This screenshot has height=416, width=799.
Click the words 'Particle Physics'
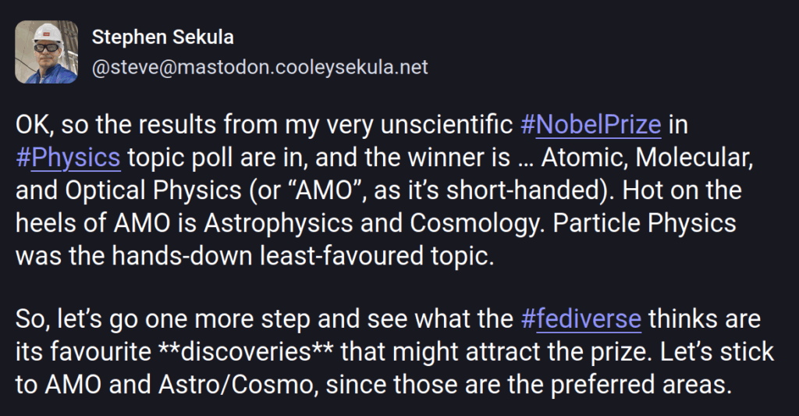coord(651,224)
